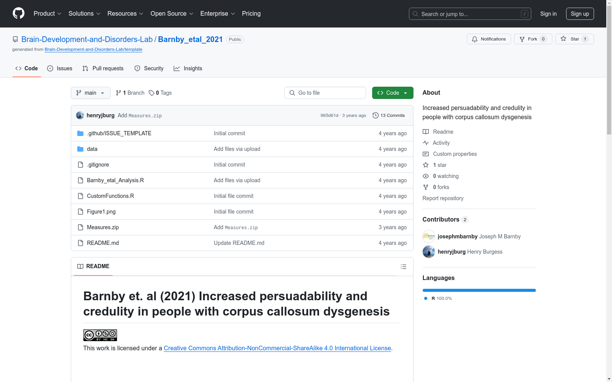Click the Readme book icon in About
Image resolution: width=612 pixels, height=382 pixels.
click(426, 132)
